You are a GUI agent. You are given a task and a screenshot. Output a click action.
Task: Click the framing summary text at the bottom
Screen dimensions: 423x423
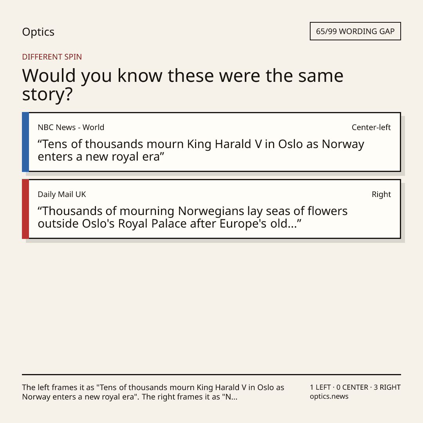pos(153,392)
